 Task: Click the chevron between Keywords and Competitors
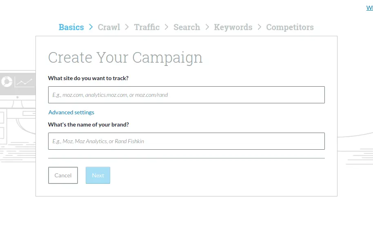259,27
